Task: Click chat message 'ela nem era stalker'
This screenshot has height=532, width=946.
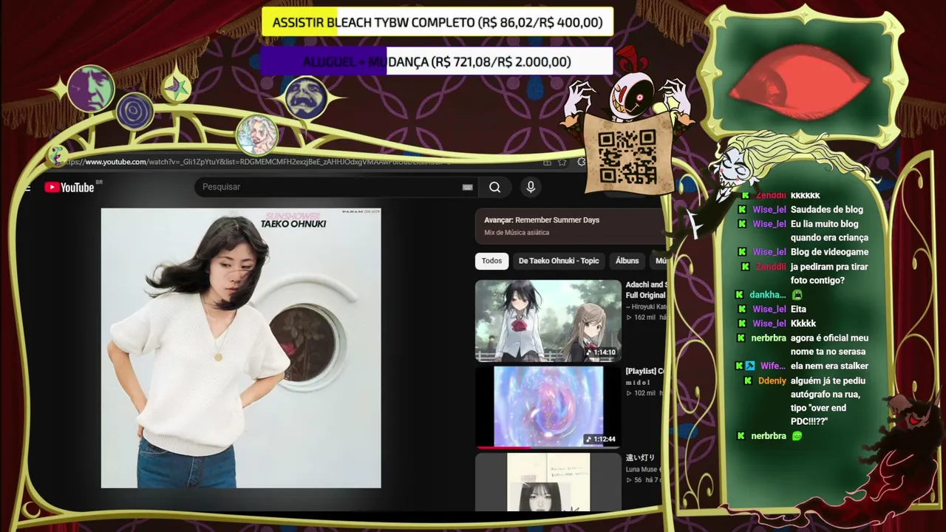Action: (x=829, y=366)
